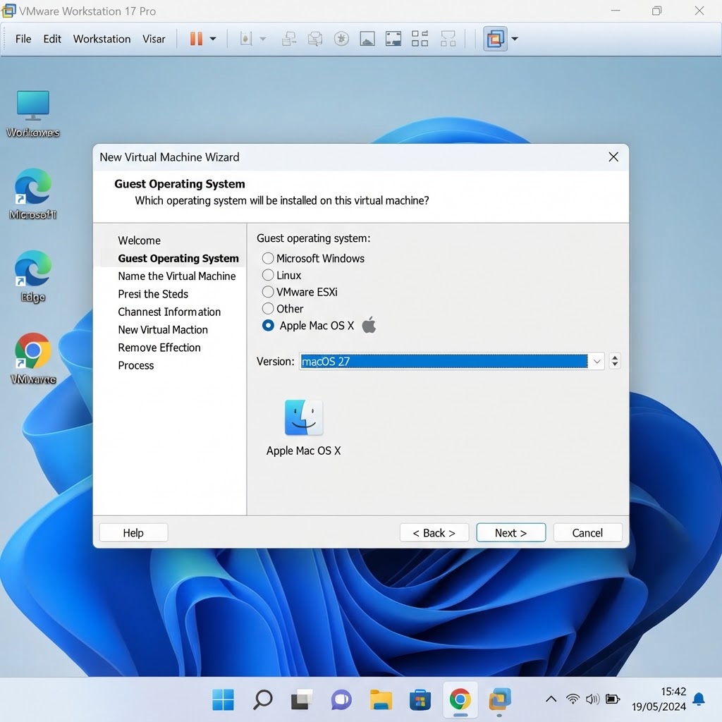This screenshot has width=722, height=722.
Task: Click the battery tray icon
Action: click(613, 699)
